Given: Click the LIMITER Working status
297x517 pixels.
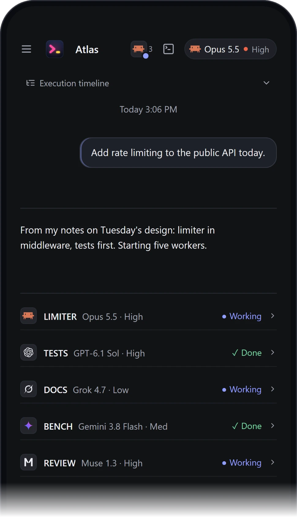Looking at the screenshot, I should [x=242, y=316].
